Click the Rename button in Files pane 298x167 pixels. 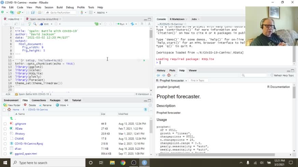coord(45,105)
